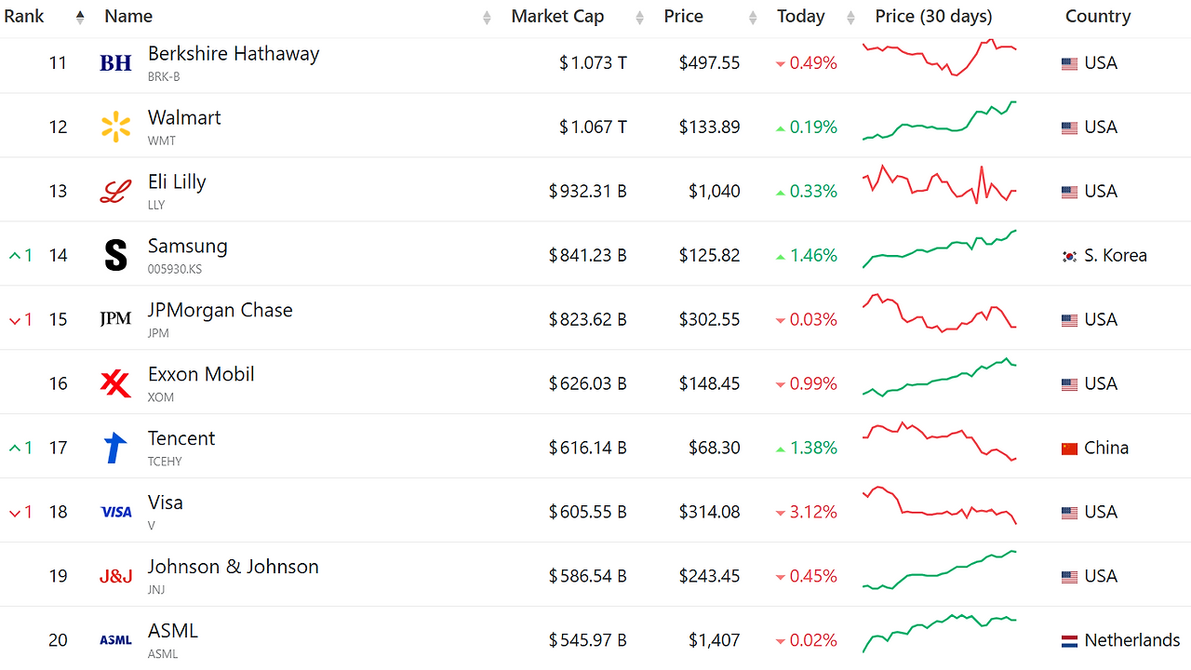Viewport: 1191px width, 670px height.
Task: Click the Eli Lilly logo icon
Action: 115,192
